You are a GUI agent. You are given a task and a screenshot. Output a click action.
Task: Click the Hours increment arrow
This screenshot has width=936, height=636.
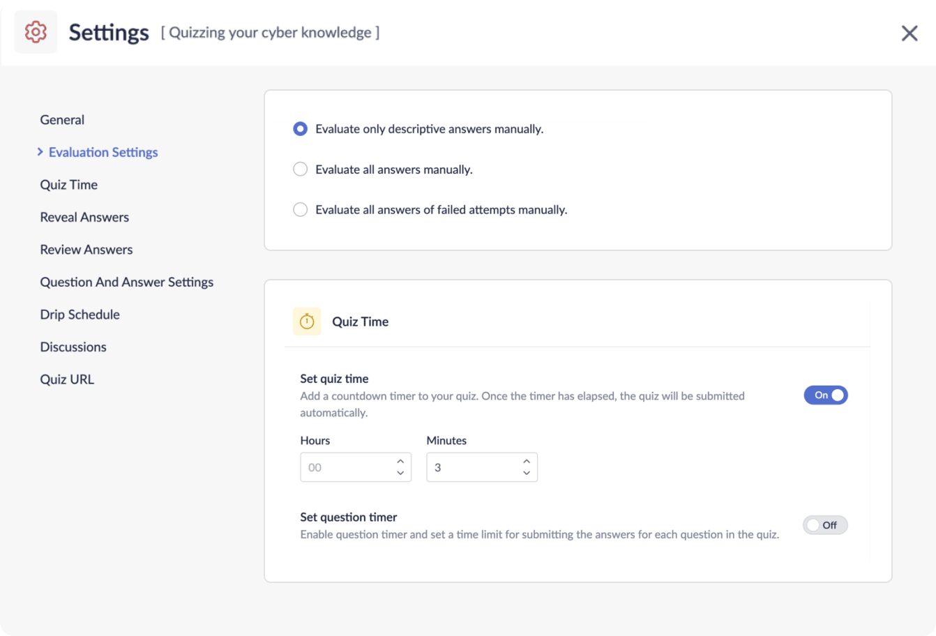[x=400, y=460]
